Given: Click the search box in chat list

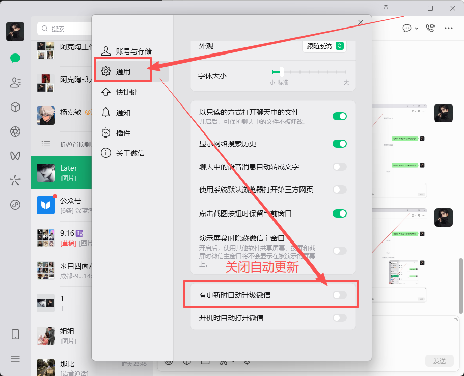Looking at the screenshot, I should [x=64, y=29].
